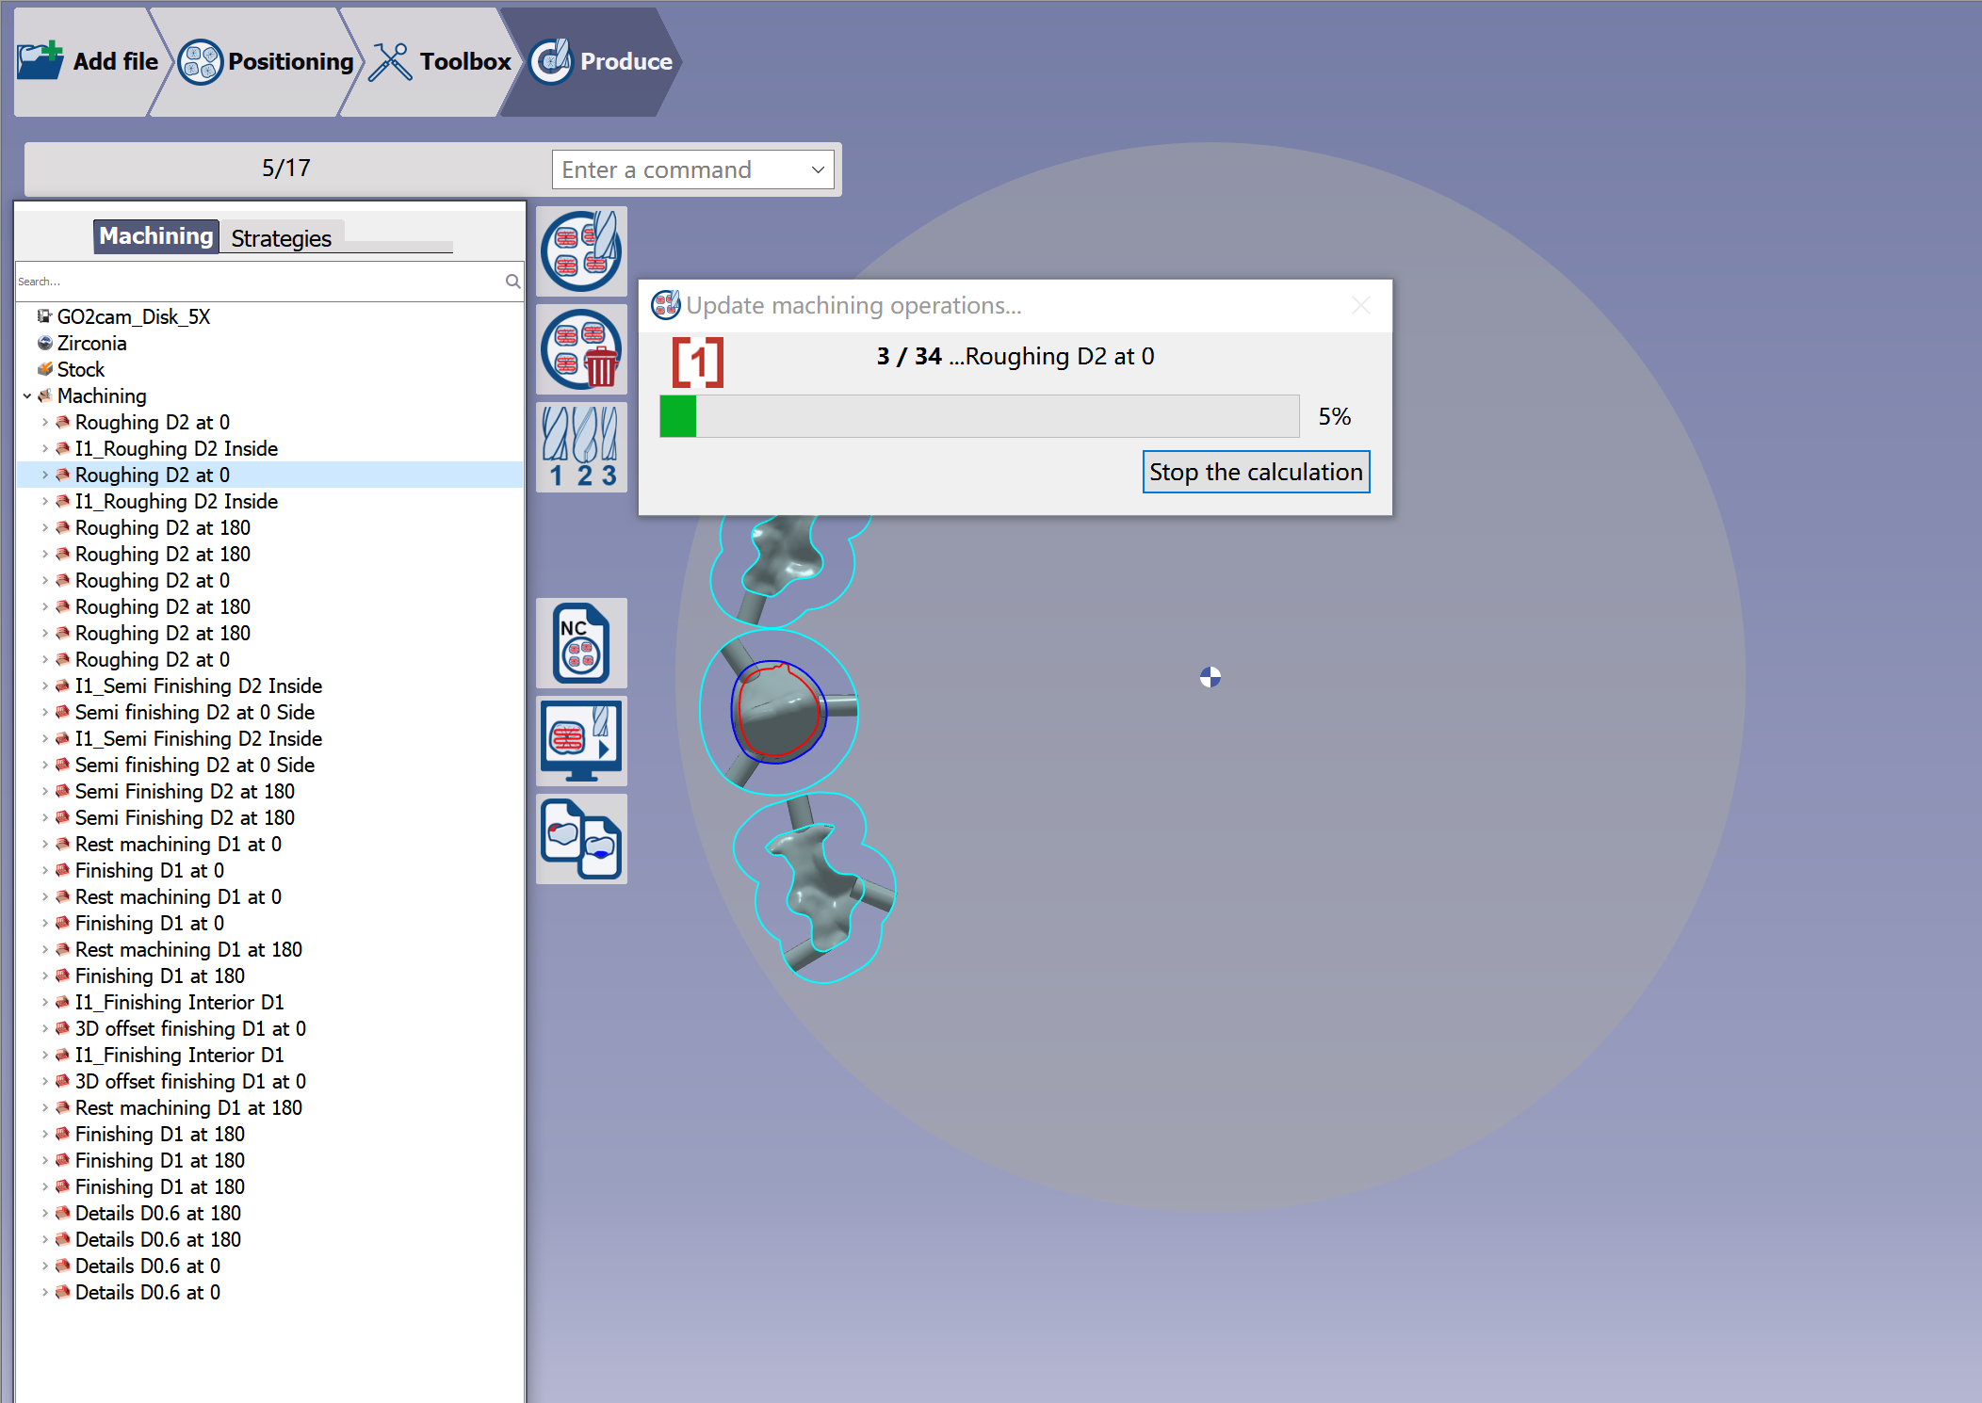Click the NC file generation icon
Screen dimensions: 1982x1403
click(581, 643)
